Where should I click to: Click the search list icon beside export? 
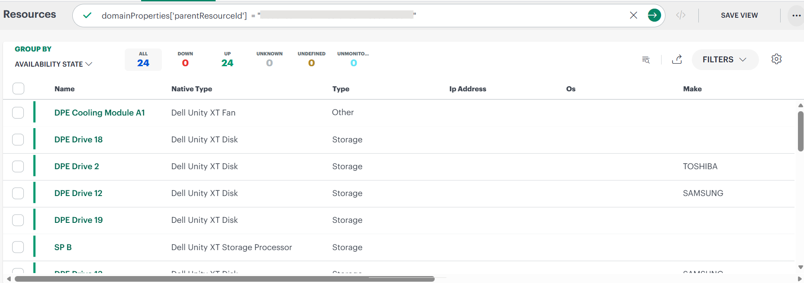point(646,60)
